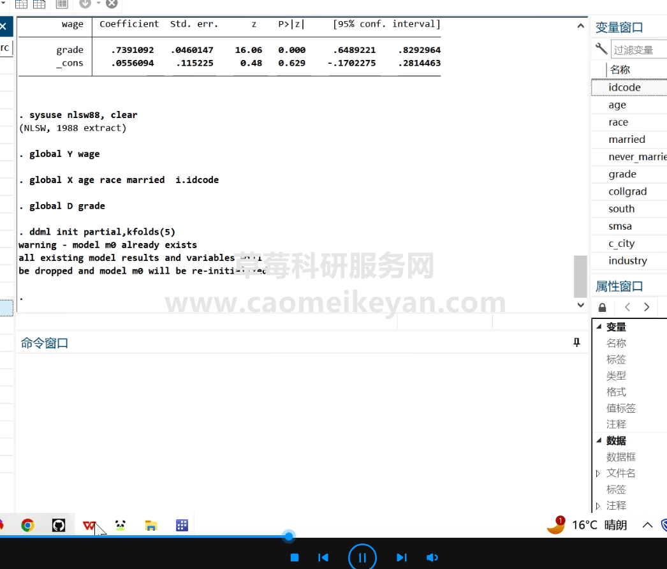Open the Stata grid icon in the taskbar
The image size is (667, 569).
[x=182, y=525]
